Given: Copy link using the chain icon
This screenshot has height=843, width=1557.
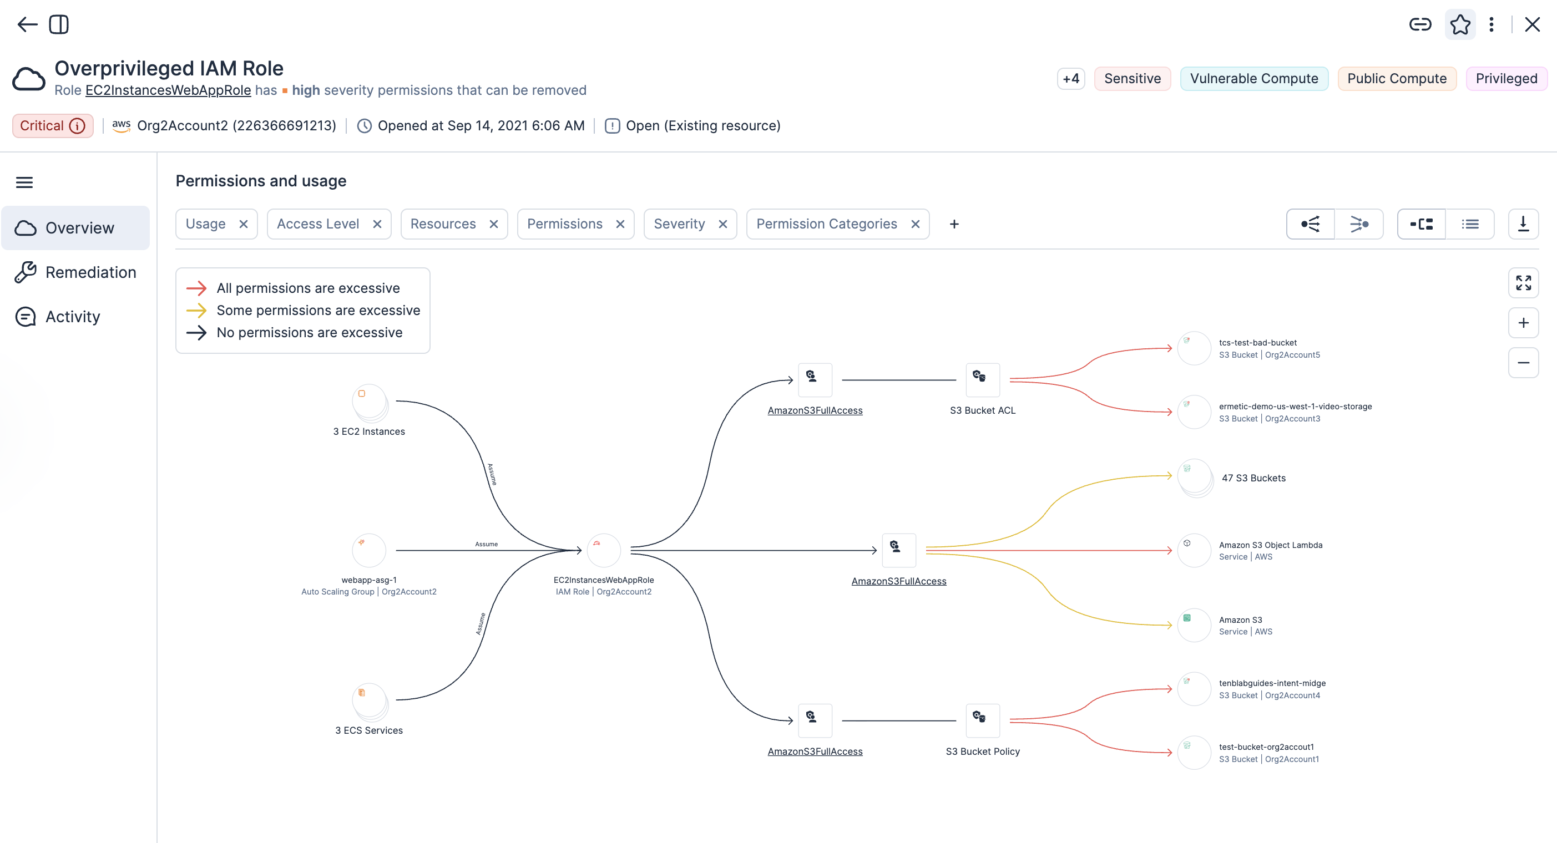Looking at the screenshot, I should click(x=1420, y=25).
